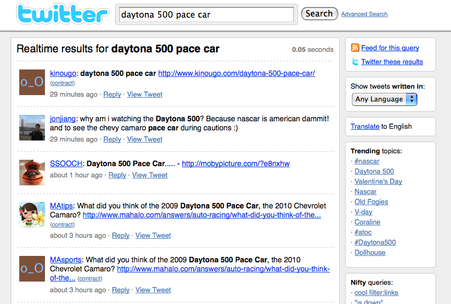Open SSOOCH username link

[66, 163]
